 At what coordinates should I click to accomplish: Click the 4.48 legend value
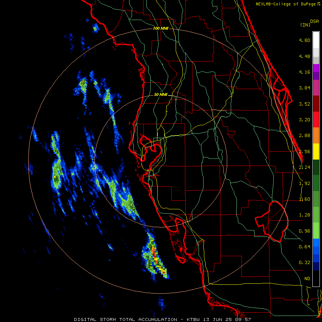pos(304,56)
